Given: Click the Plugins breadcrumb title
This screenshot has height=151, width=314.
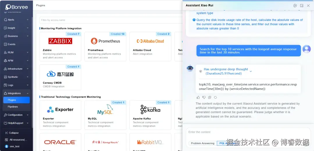Looking at the screenshot, I should tap(41, 5).
